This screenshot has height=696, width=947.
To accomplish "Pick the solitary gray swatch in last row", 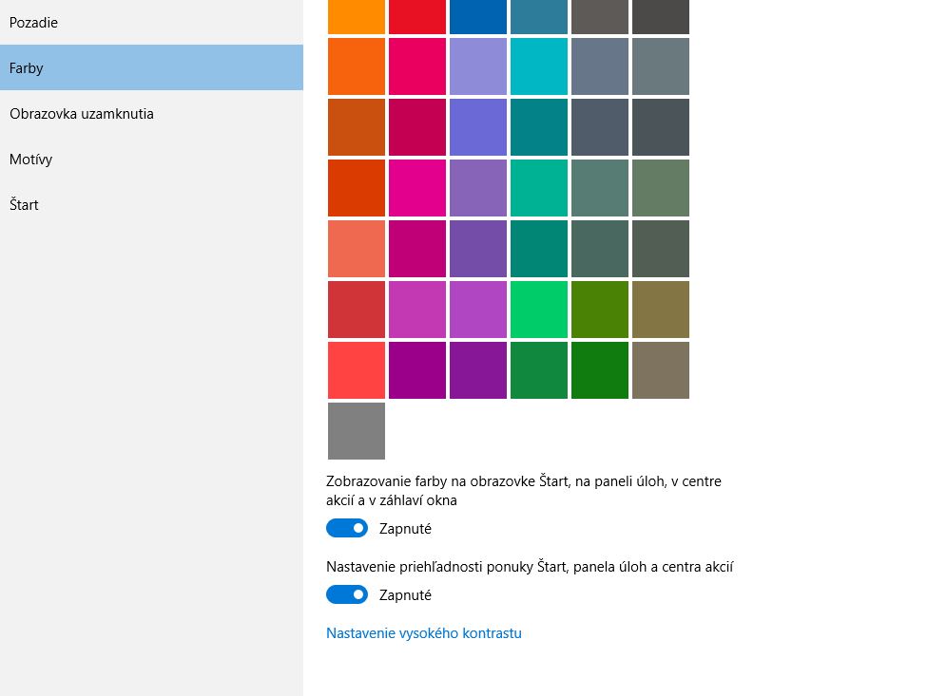I will (x=357, y=431).
